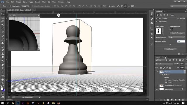Open the 3D workspace switcher dropdown
Viewport: 187px width, 105px height.
(x=179, y=6)
